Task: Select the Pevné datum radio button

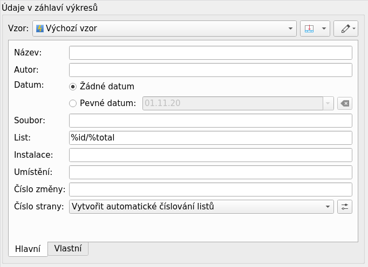Action: [73, 103]
